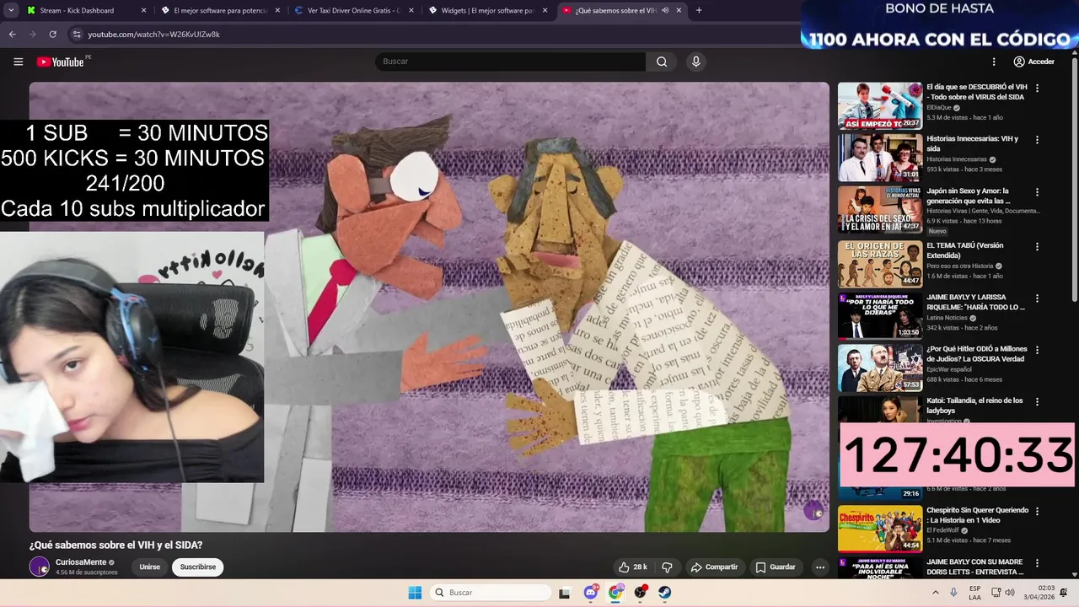Viewport: 1079px width, 607px height.
Task: Open YouTube settings three-dot menu beside Acceder
Action: coord(994,62)
